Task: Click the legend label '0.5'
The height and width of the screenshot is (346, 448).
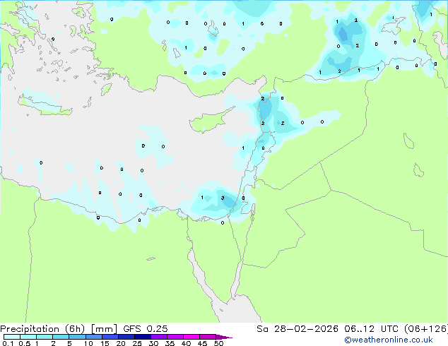Action: [24, 343]
